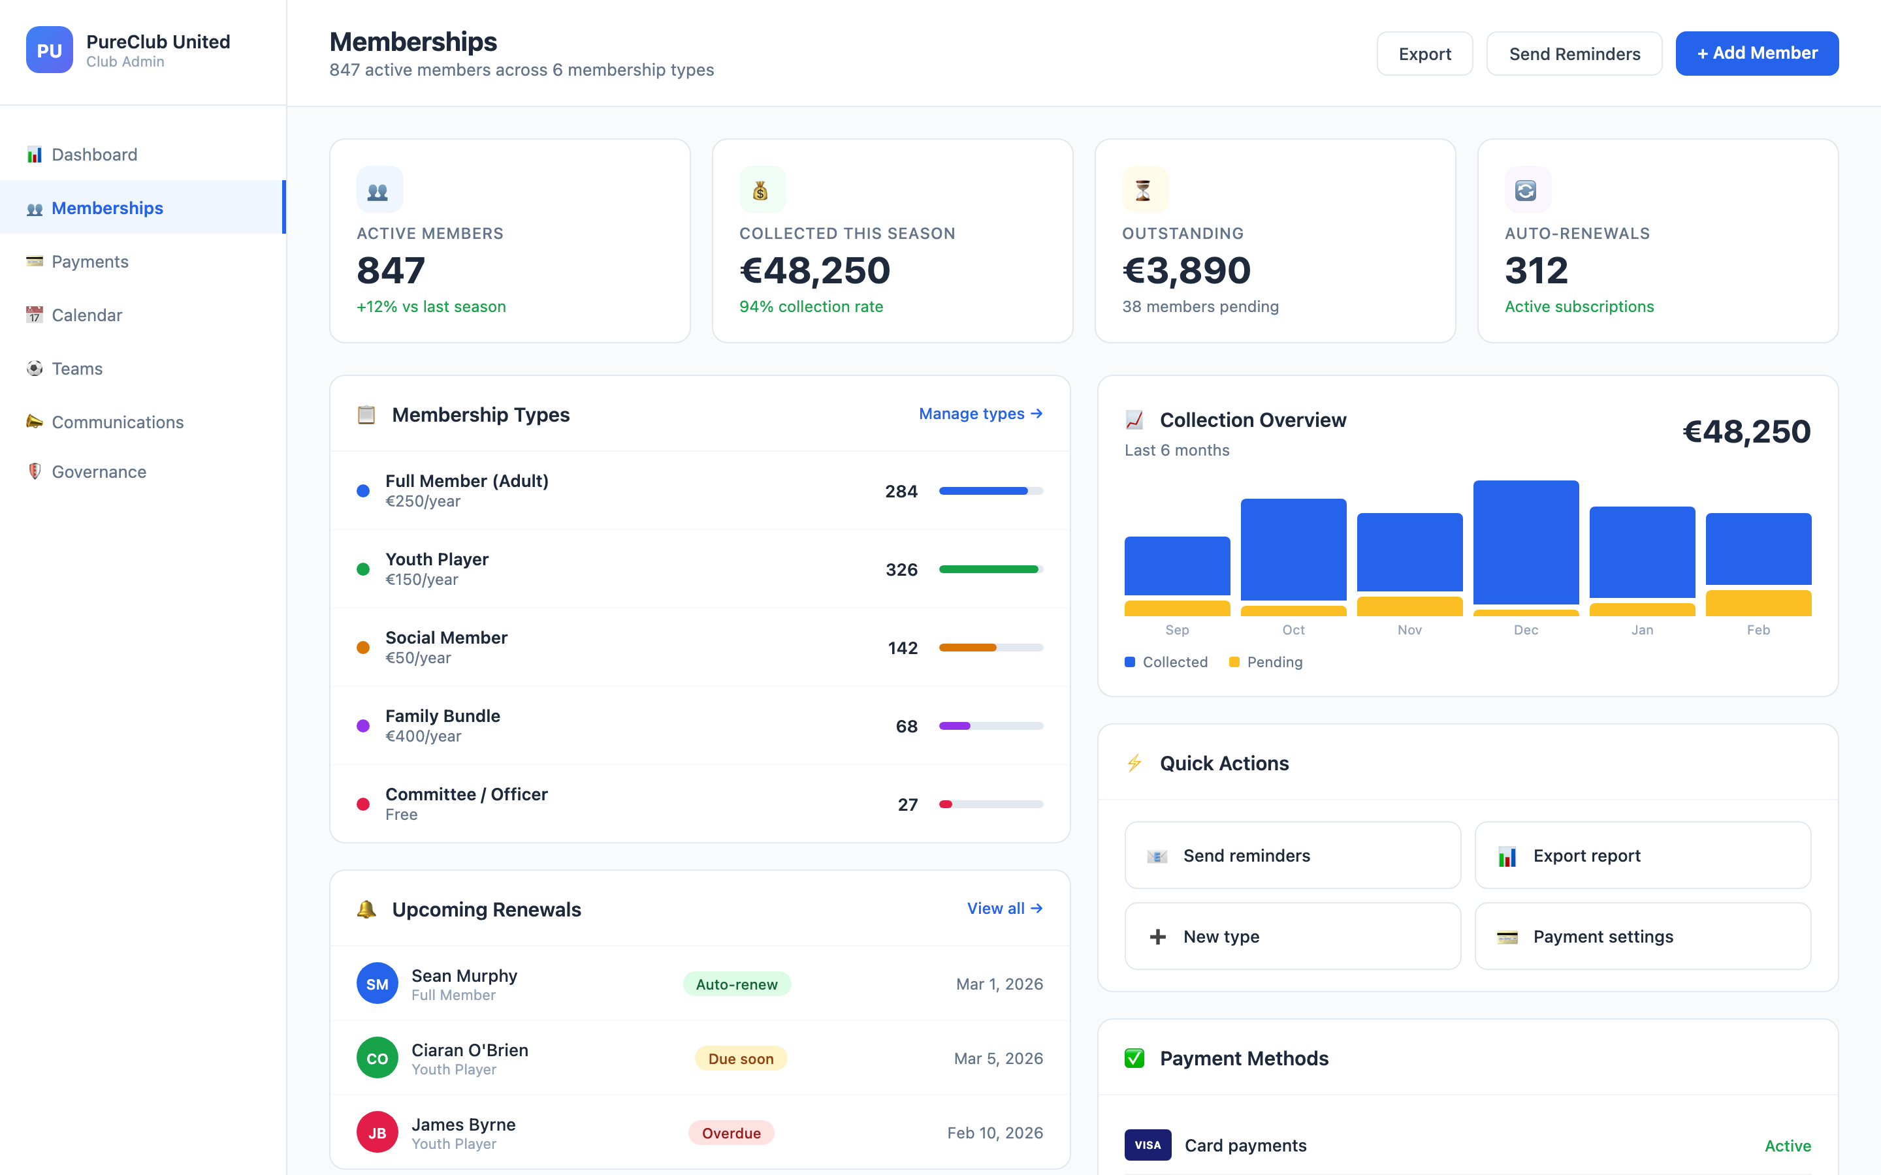Click the February pending yellow bar
Viewport: 1881px width, 1175px height.
(x=1758, y=603)
